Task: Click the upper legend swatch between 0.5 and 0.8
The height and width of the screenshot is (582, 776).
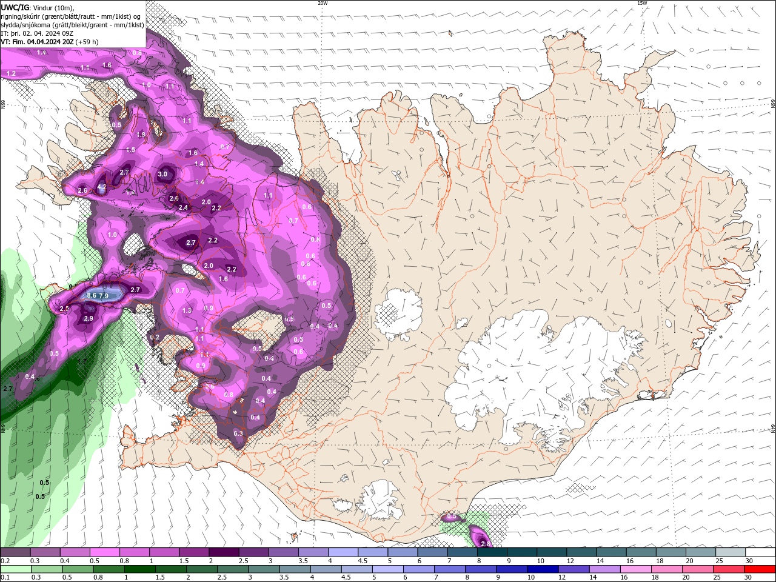Action: coord(104,552)
